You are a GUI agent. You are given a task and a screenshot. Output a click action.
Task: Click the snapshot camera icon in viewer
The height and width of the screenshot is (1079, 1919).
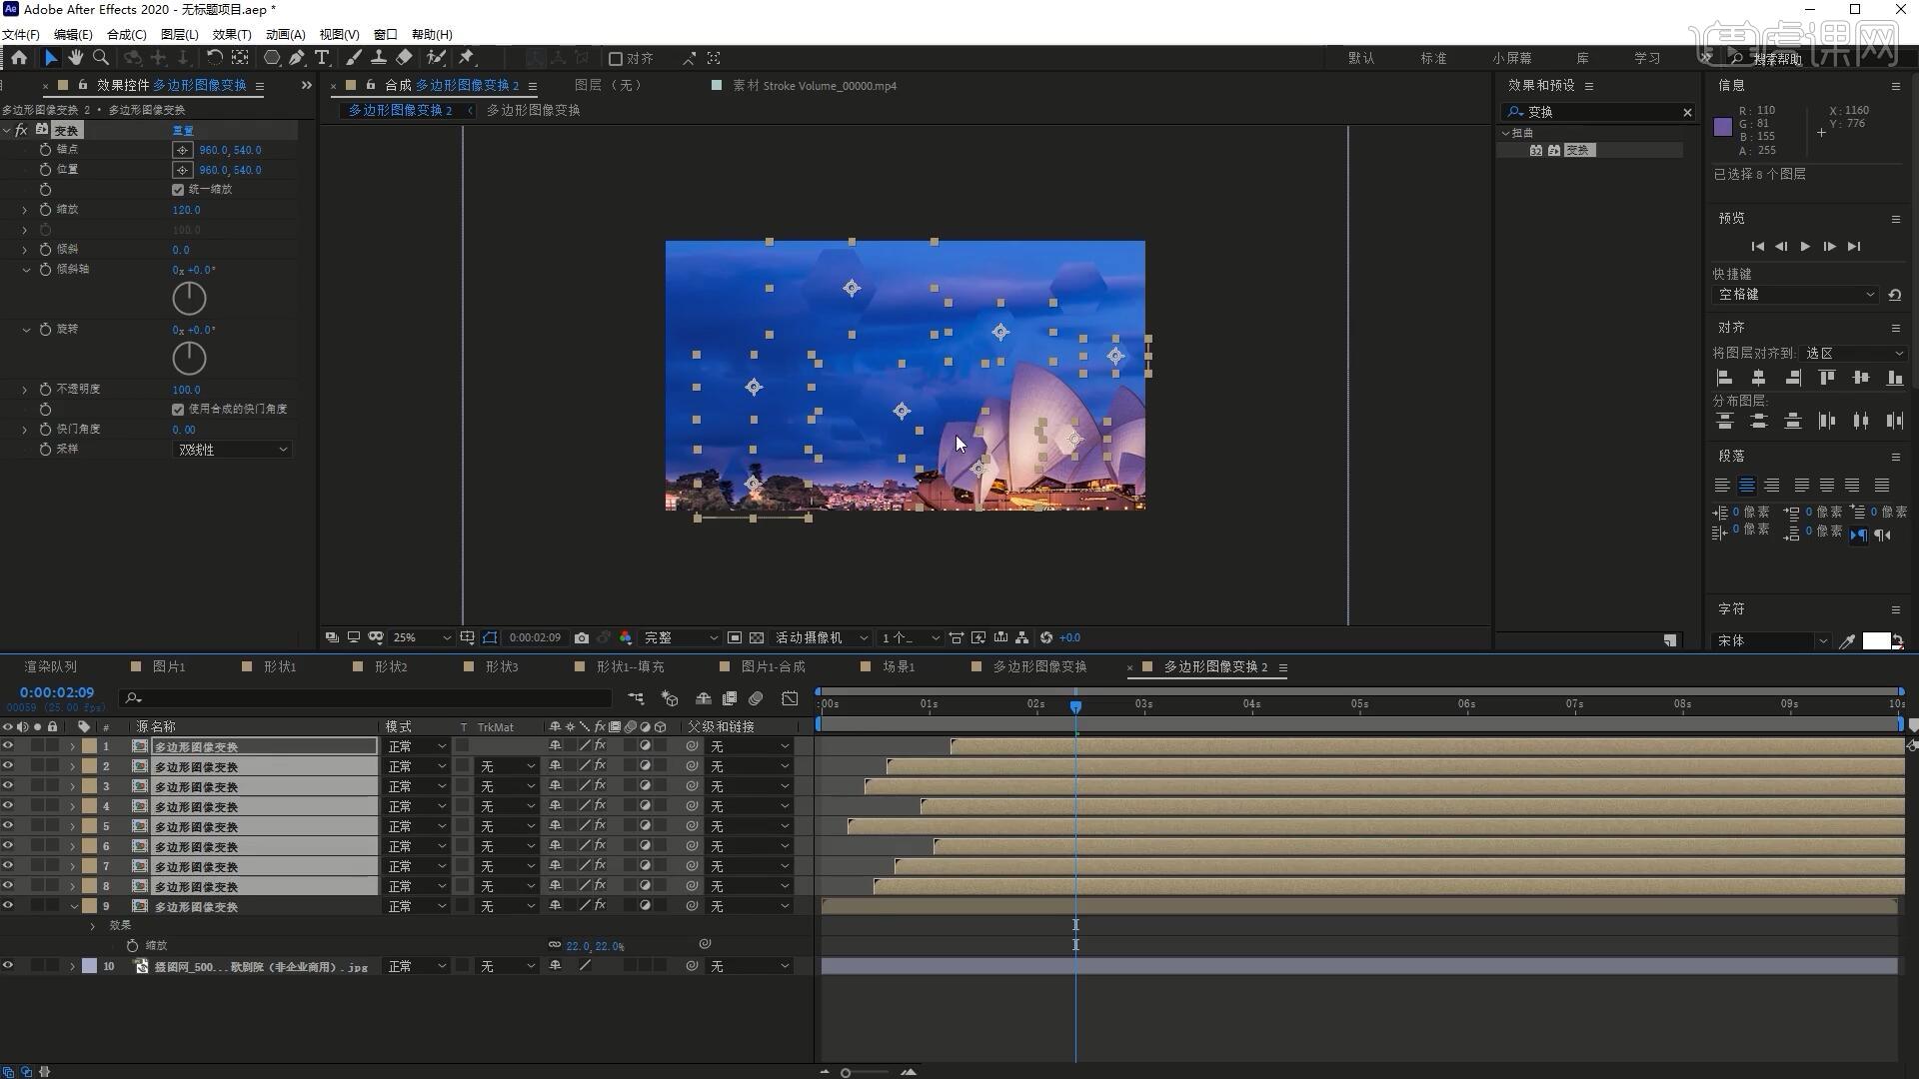click(582, 637)
